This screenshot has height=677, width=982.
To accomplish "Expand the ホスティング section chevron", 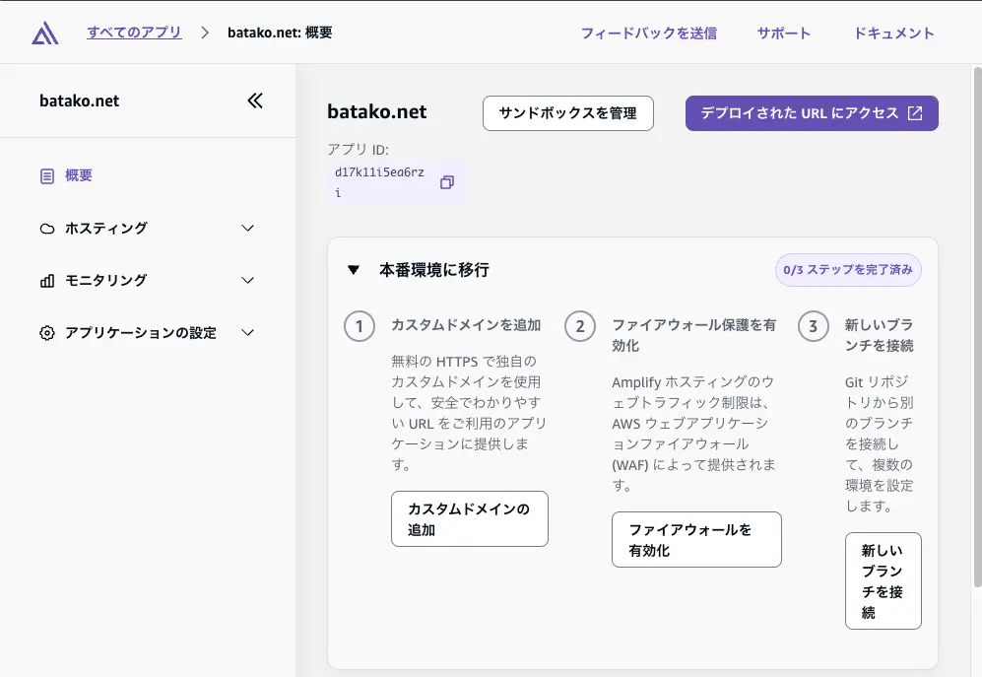I will coord(247,228).
